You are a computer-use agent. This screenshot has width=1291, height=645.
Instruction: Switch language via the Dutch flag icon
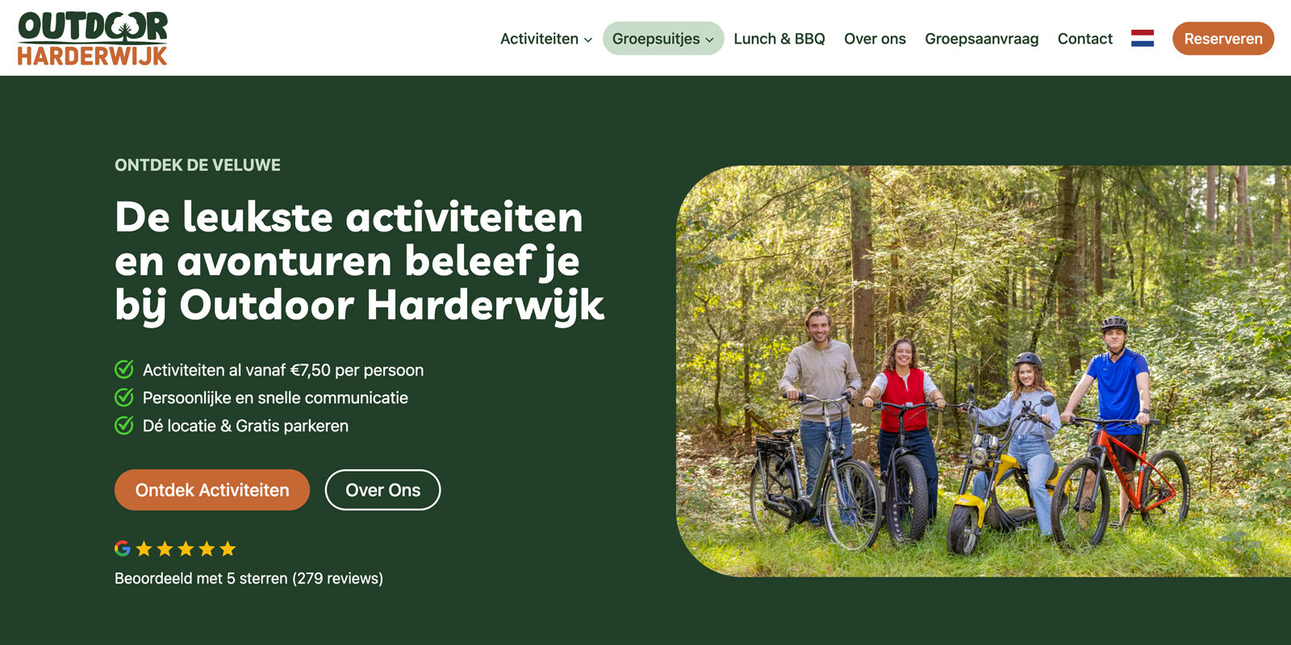(x=1142, y=39)
